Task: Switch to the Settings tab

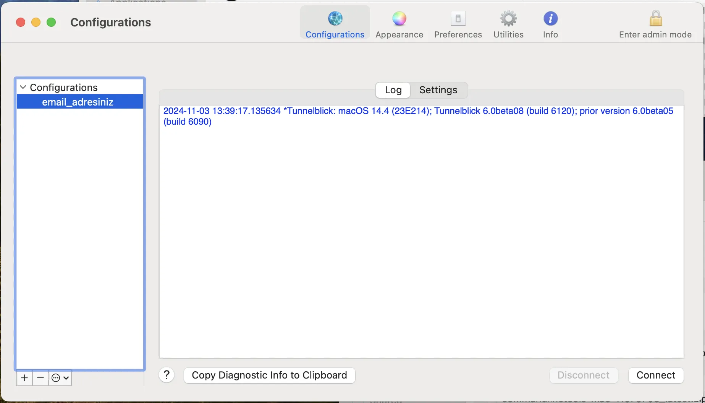Action: coord(438,90)
